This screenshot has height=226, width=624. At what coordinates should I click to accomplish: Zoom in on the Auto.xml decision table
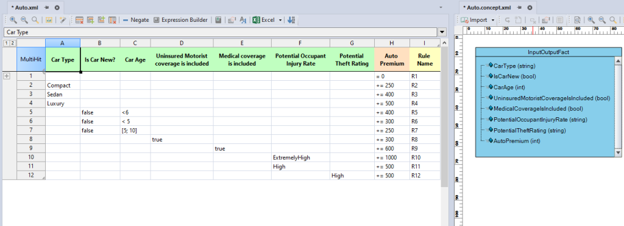[13, 20]
